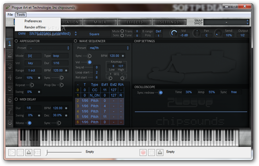The height and width of the screenshot is (166, 259).
Task: Open arpeggiator Type loop field
Action: point(60,56)
